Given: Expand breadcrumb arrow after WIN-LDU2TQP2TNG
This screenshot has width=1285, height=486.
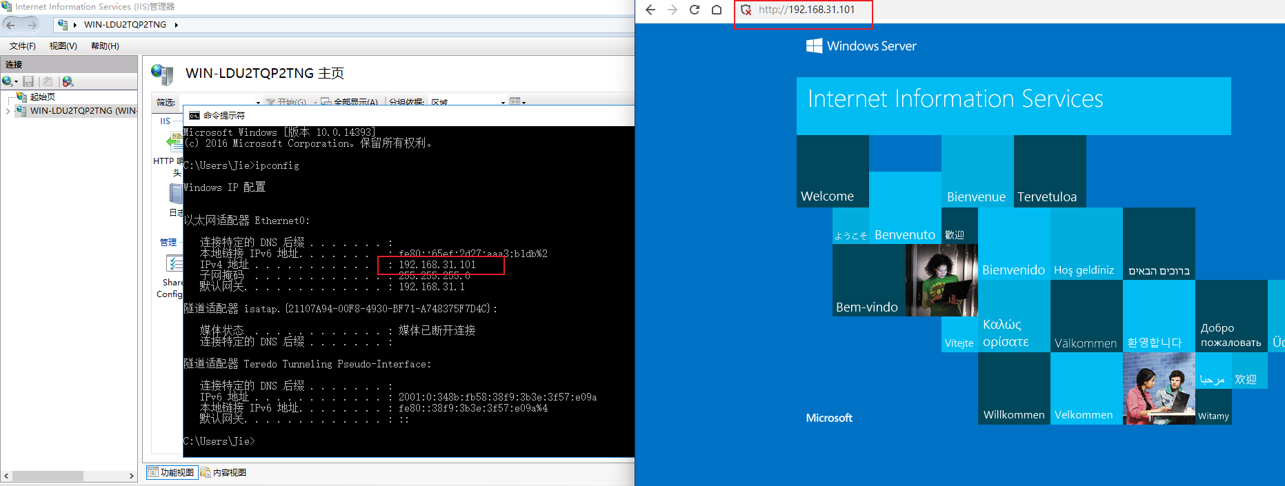Looking at the screenshot, I should point(177,25).
